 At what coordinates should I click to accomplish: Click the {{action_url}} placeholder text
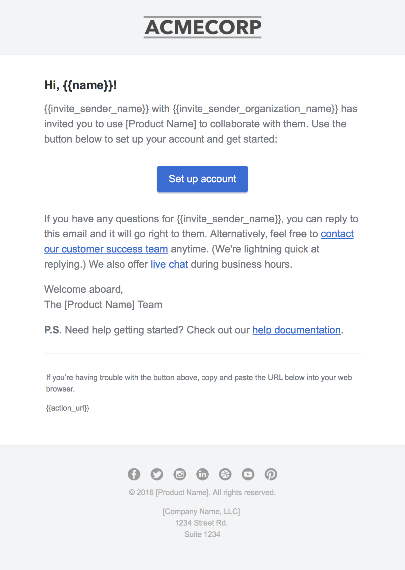click(x=68, y=408)
